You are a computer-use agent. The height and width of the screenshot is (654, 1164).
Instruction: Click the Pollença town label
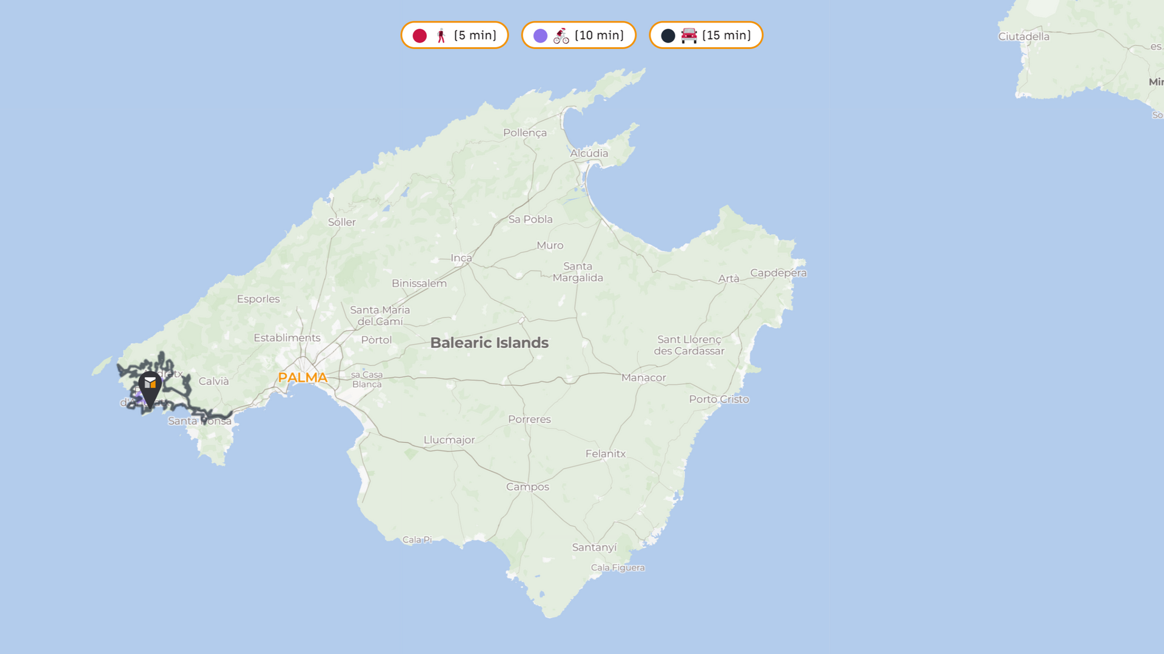[524, 133]
